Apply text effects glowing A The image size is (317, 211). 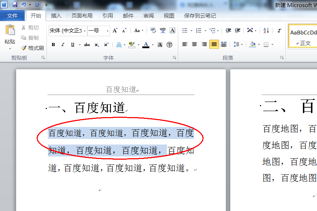[119, 45]
